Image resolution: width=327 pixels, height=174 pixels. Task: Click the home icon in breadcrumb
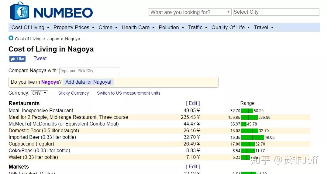point(11,38)
